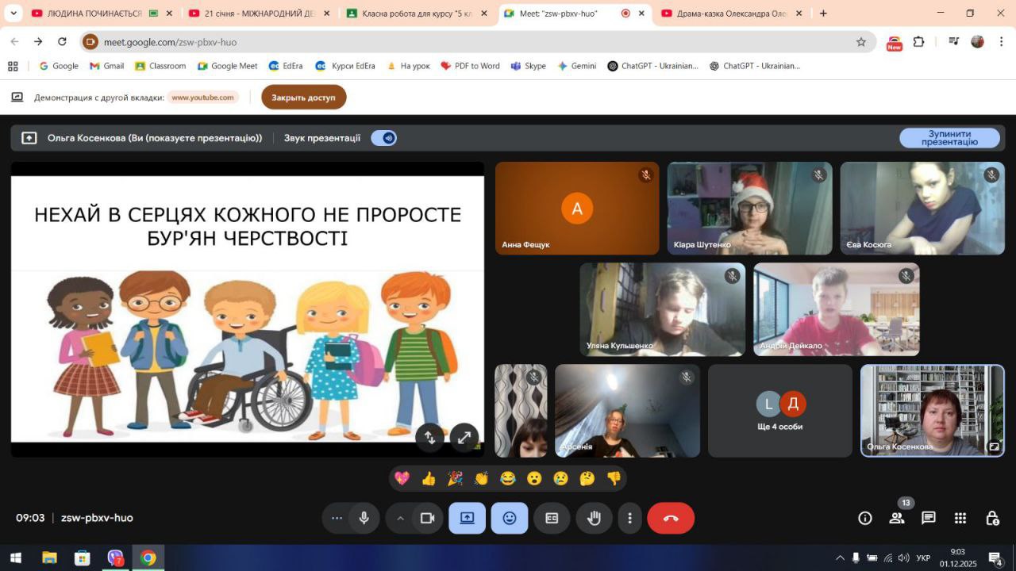This screenshot has width=1016, height=571.
Task: Open the participants list icon
Action: pos(897,518)
